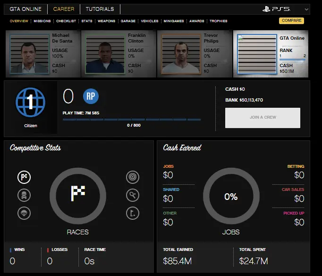Go to the Weapons section
The height and width of the screenshot is (276, 322).
(x=106, y=21)
